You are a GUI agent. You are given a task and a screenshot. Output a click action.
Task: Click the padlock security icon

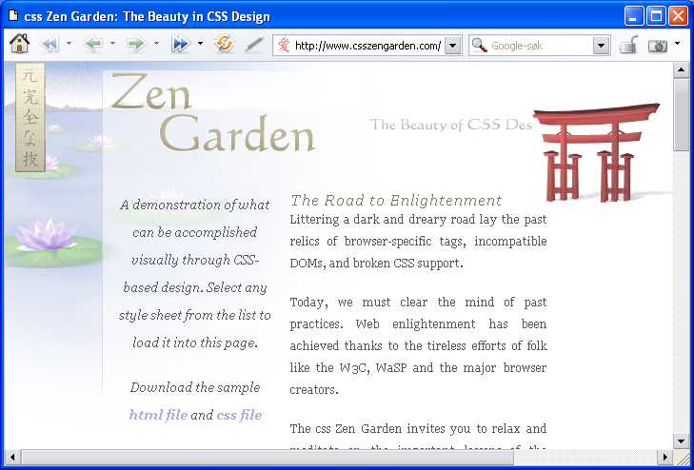[x=628, y=45]
